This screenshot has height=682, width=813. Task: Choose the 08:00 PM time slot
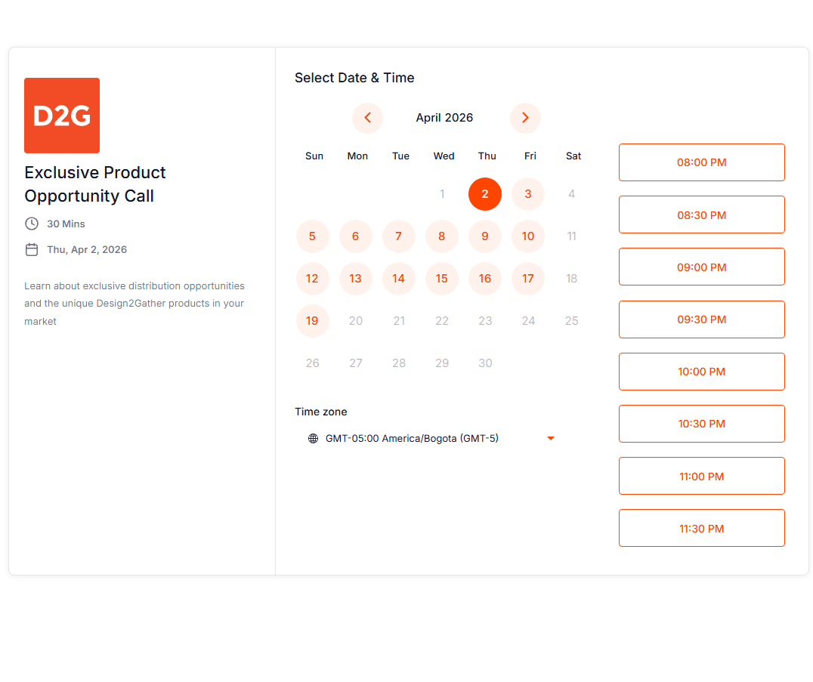(701, 162)
